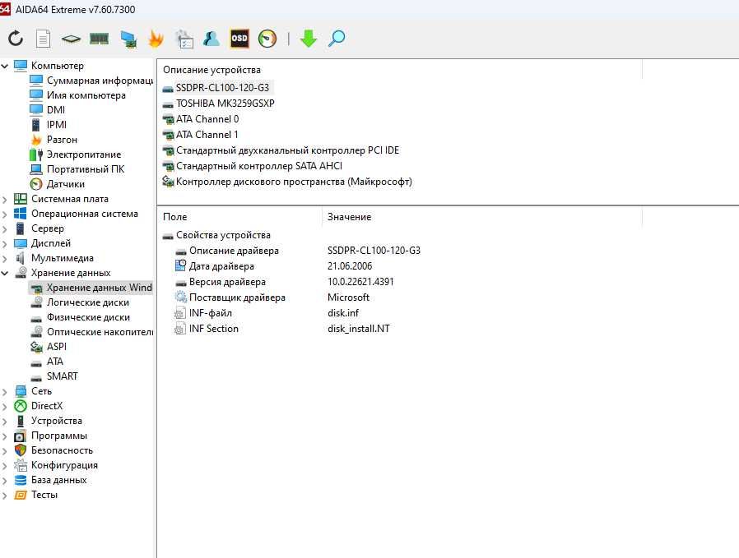Open the Report document icon
This screenshot has width=739, height=558.
44,39
